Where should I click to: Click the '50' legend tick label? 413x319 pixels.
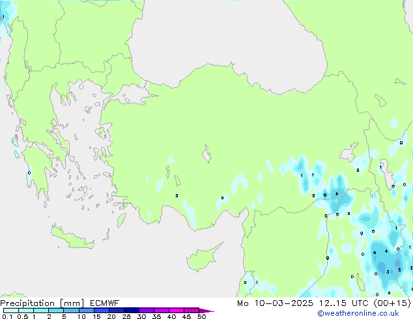[x=201, y=316]
